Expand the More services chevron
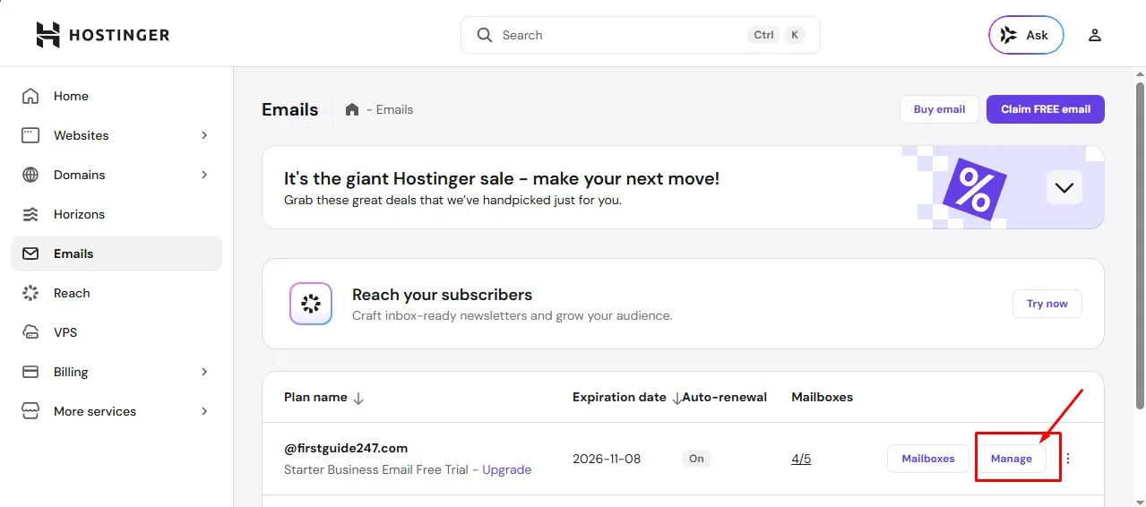The height and width of the screenshot is (507, 1146). pos(204,411)
